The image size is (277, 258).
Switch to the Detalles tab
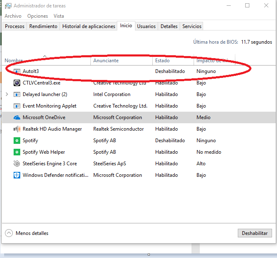(x=169, y=26)
